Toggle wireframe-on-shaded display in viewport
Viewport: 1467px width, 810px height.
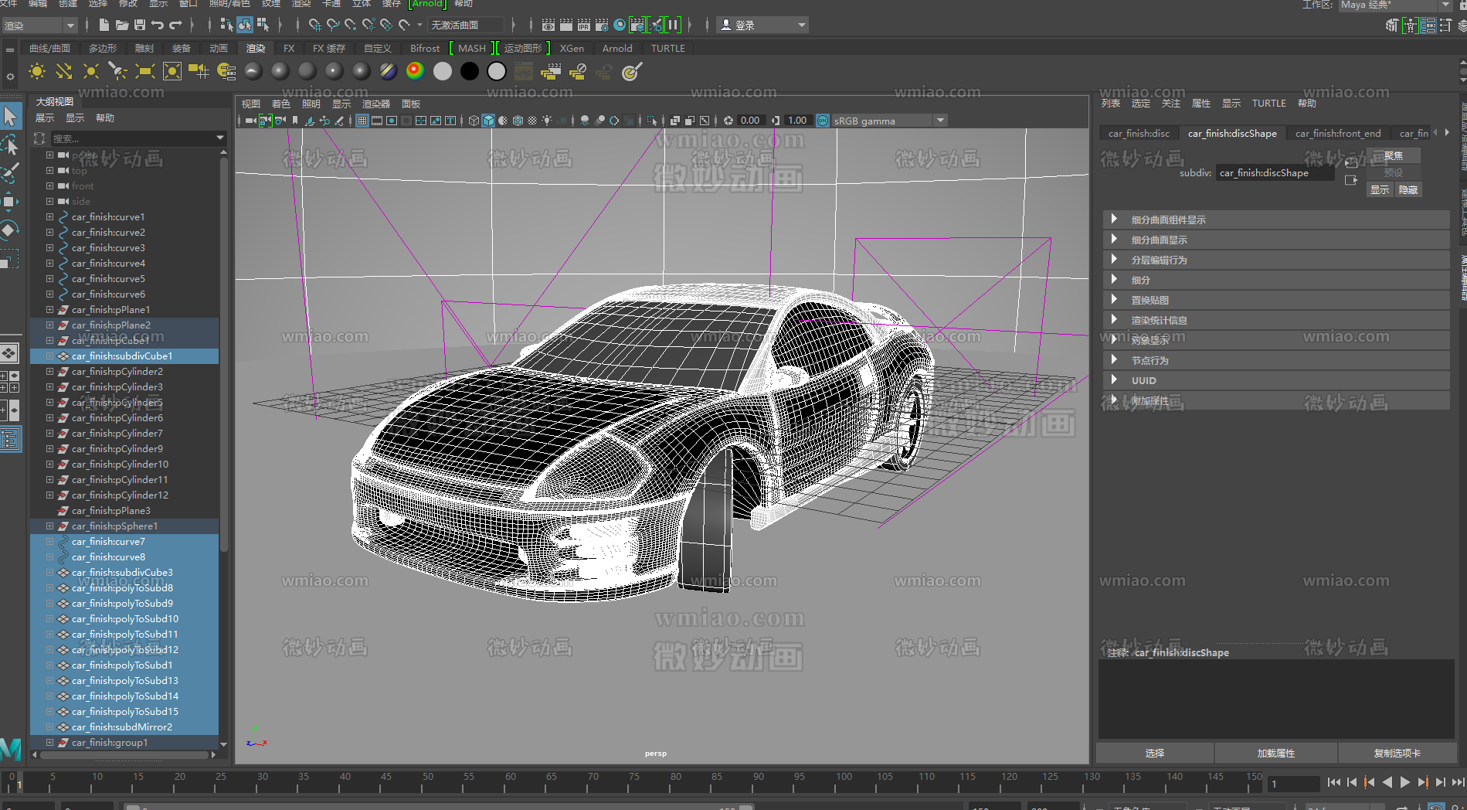[x=518, y=121]
